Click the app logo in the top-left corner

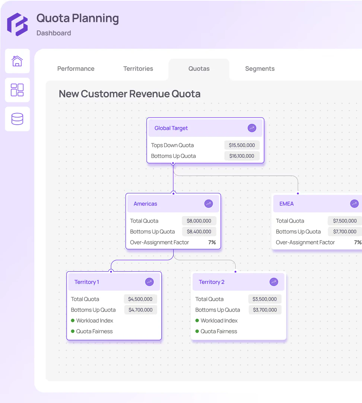[x=18, y=24]
